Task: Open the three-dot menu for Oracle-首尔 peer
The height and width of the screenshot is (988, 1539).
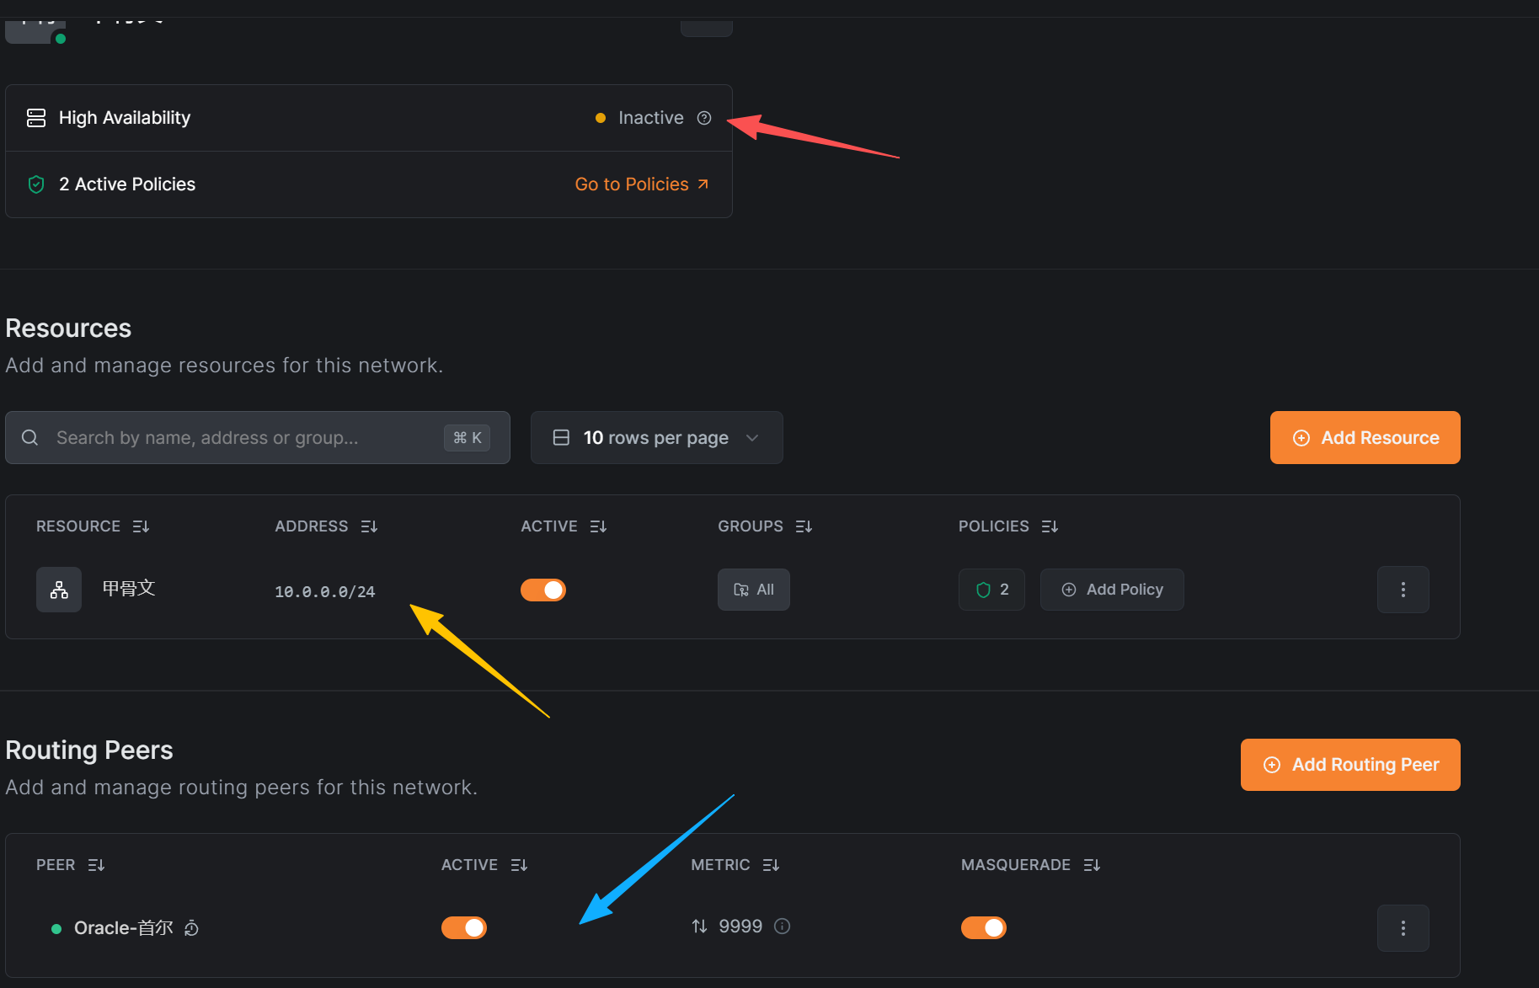Action: coord(1403,928)
